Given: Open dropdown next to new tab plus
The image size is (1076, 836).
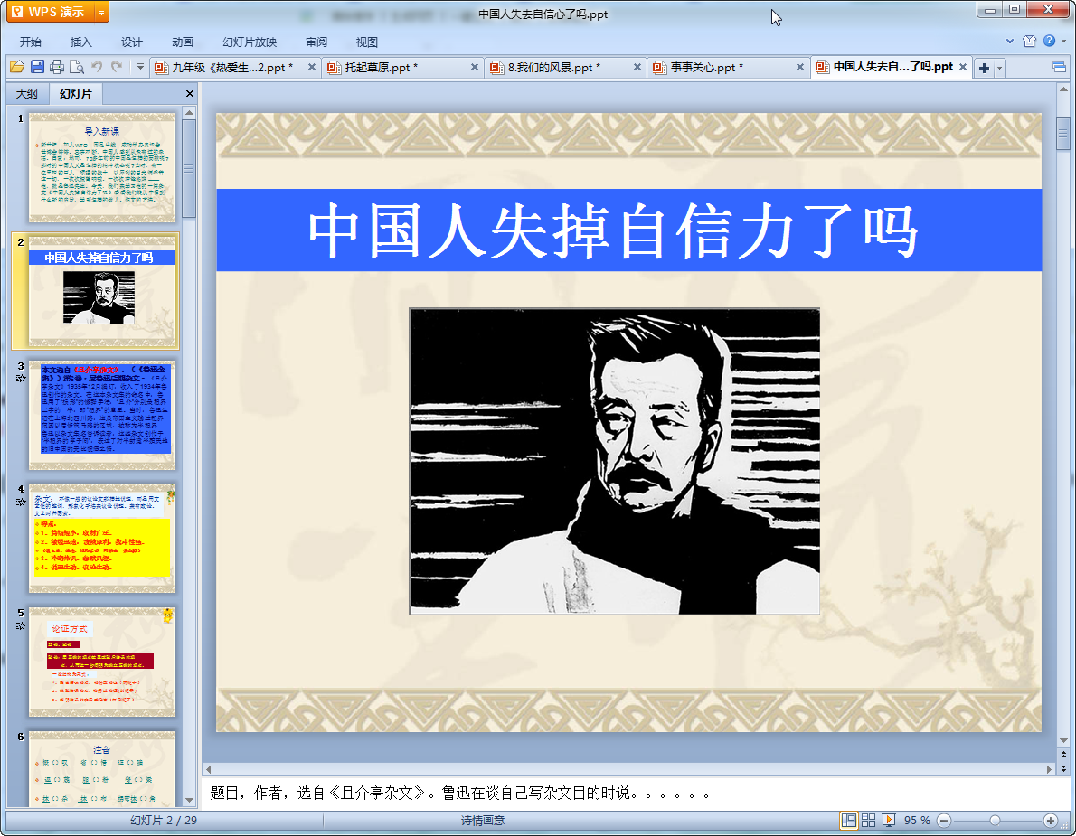Looking at the screenshot, I should (x=1000, y=68).
